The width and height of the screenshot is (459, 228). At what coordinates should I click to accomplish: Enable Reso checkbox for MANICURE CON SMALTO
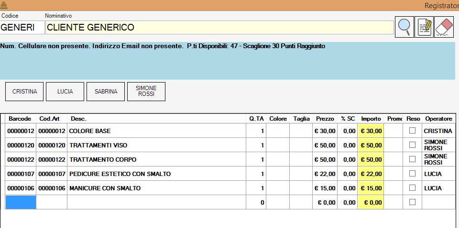click(x=412, y=188)
